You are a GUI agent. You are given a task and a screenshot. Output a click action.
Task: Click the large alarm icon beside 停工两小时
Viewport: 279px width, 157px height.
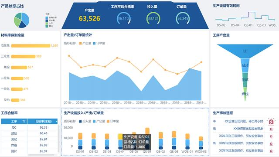point(271,122)
